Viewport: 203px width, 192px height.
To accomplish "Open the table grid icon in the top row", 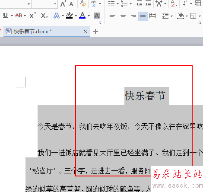I will point(198,3).
